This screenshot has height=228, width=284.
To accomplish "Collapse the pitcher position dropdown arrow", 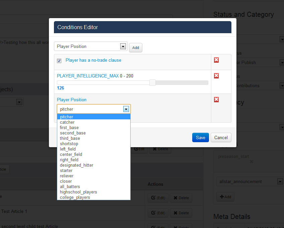I will pyautogui.click(x=126, y=109).
